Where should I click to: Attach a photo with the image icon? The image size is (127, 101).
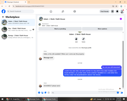[42, 93]
